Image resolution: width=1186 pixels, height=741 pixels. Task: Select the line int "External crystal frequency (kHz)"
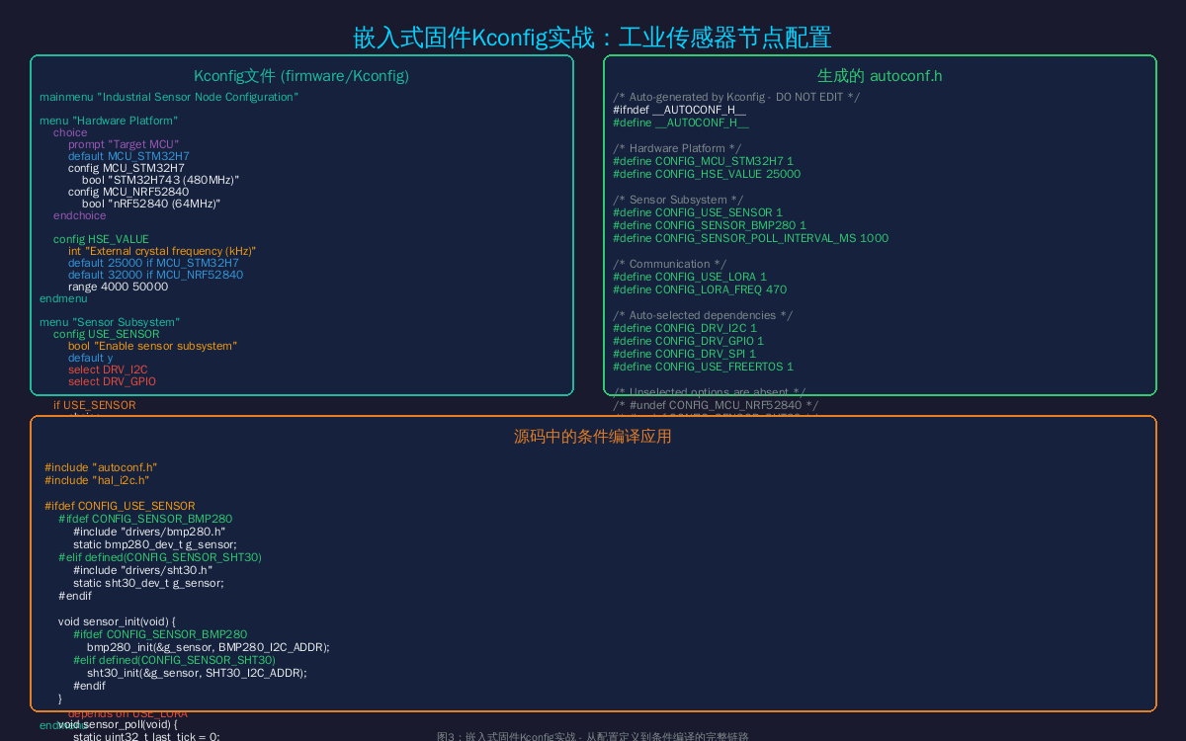(162, 251)
